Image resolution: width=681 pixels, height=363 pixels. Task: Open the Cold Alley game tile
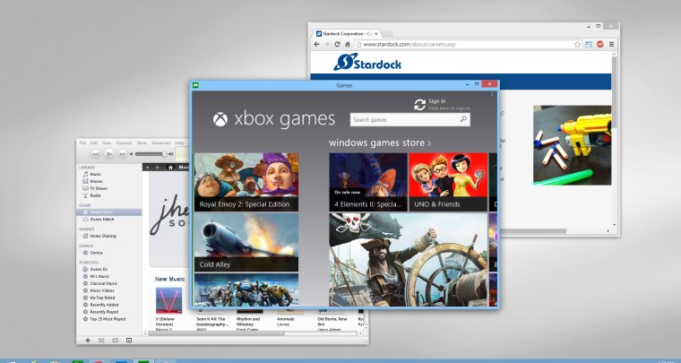click(x=246, y=242)
